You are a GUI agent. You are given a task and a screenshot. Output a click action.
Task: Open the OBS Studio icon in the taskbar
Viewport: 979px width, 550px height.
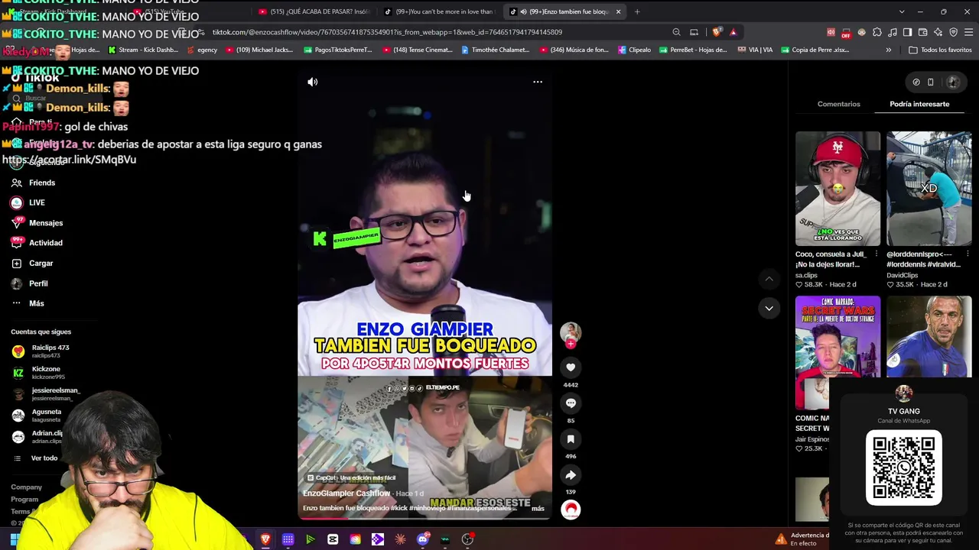[467, 539]
